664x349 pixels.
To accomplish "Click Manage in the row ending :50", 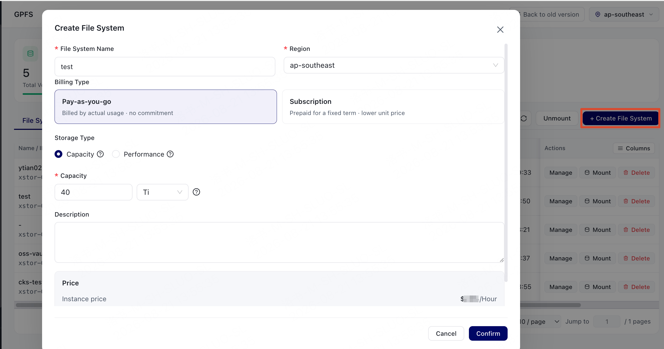I will pyautogui.click(x=561, y=201).
